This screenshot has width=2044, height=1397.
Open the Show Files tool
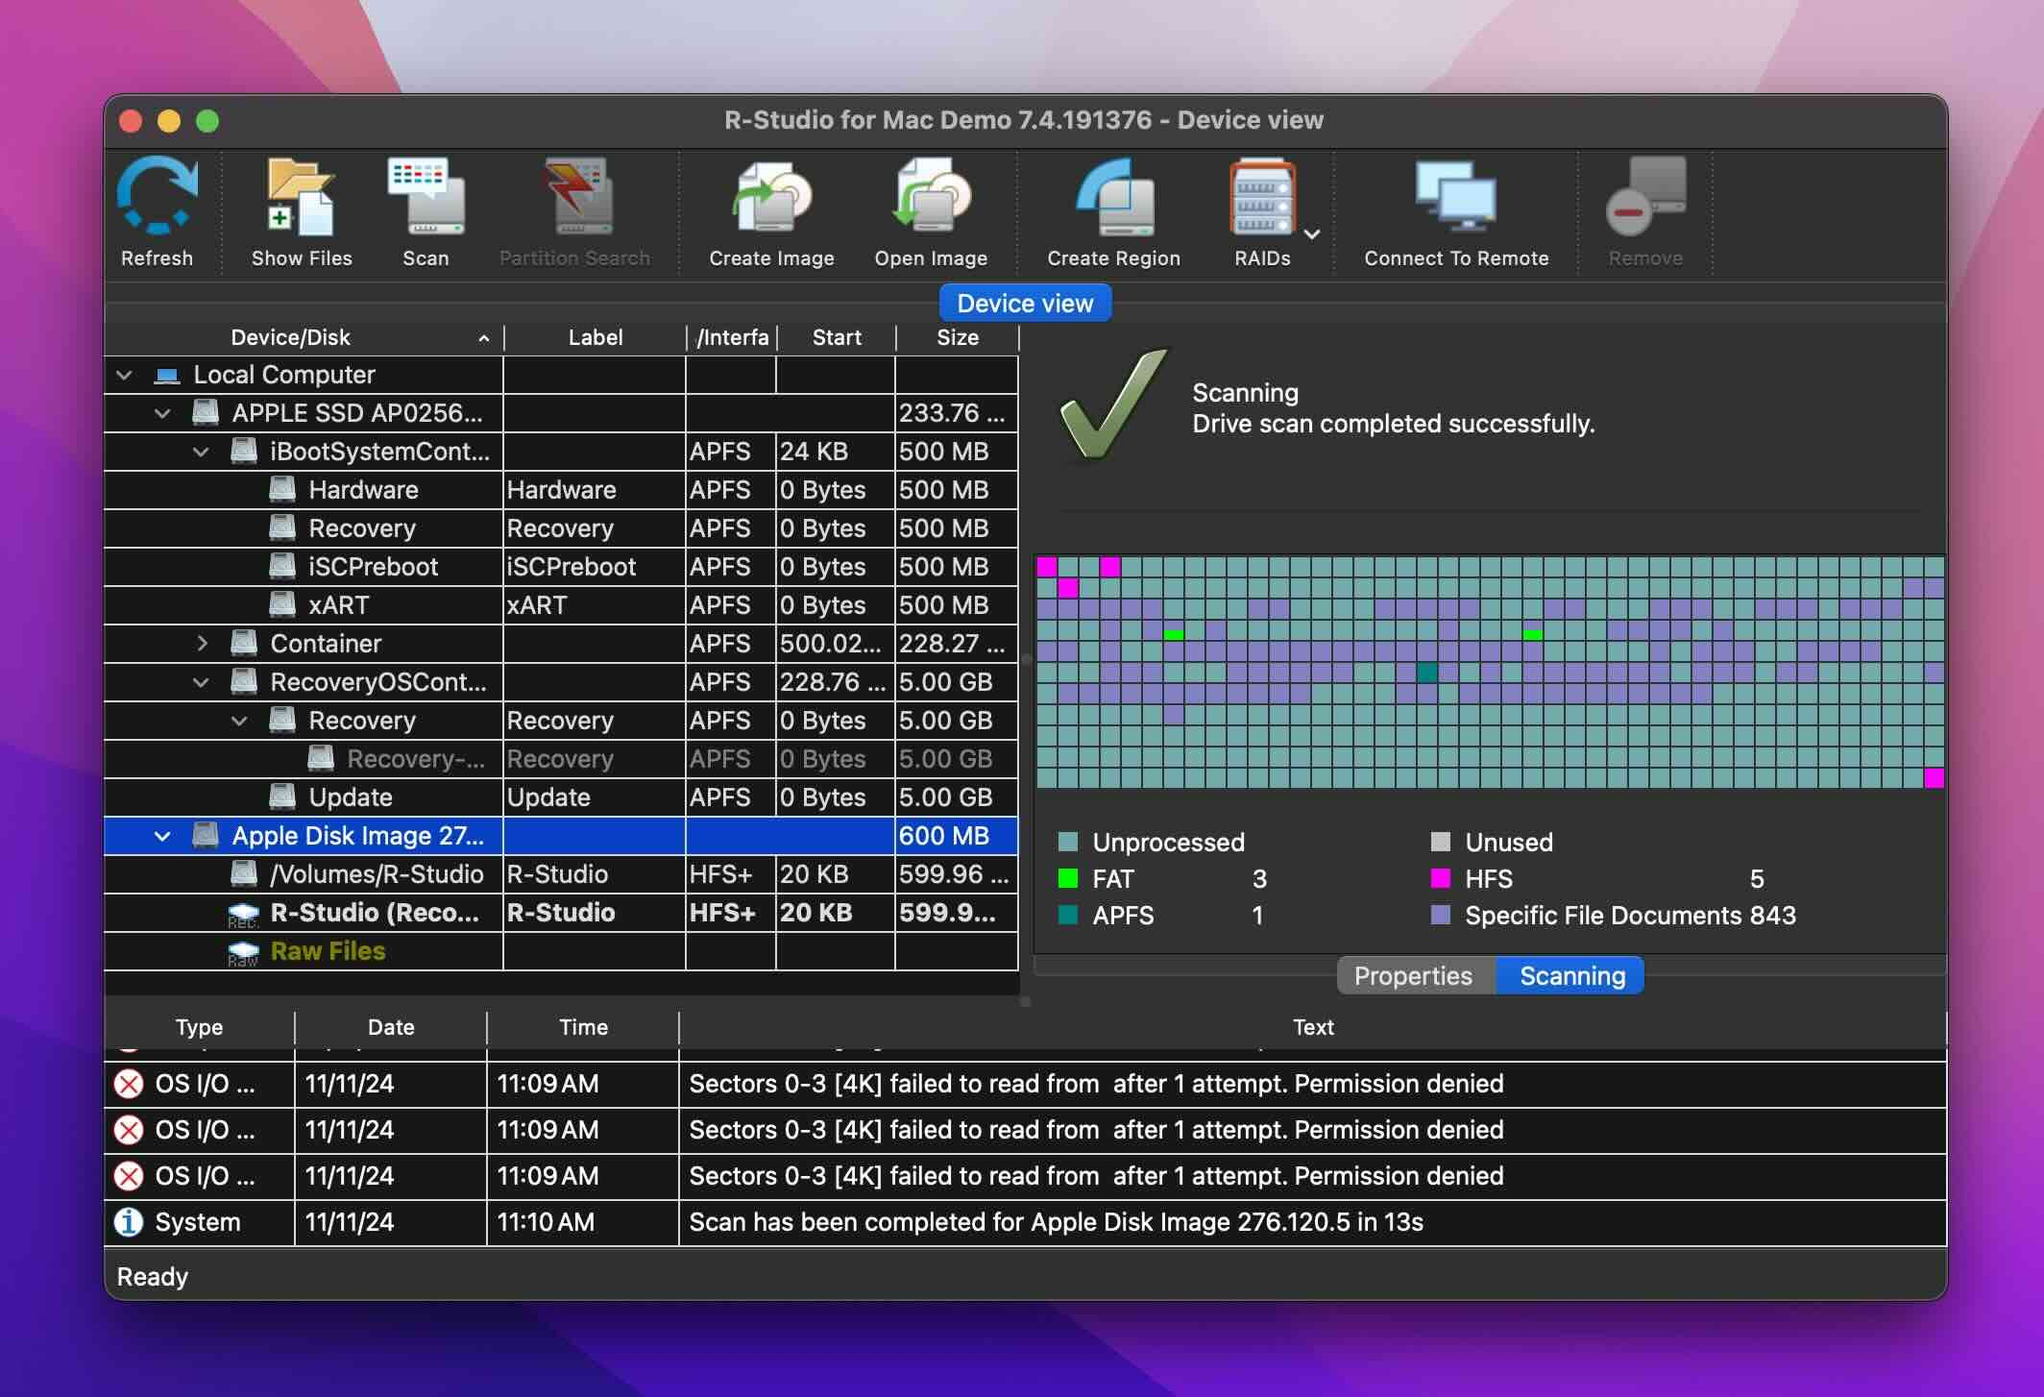tap(301, 199)
